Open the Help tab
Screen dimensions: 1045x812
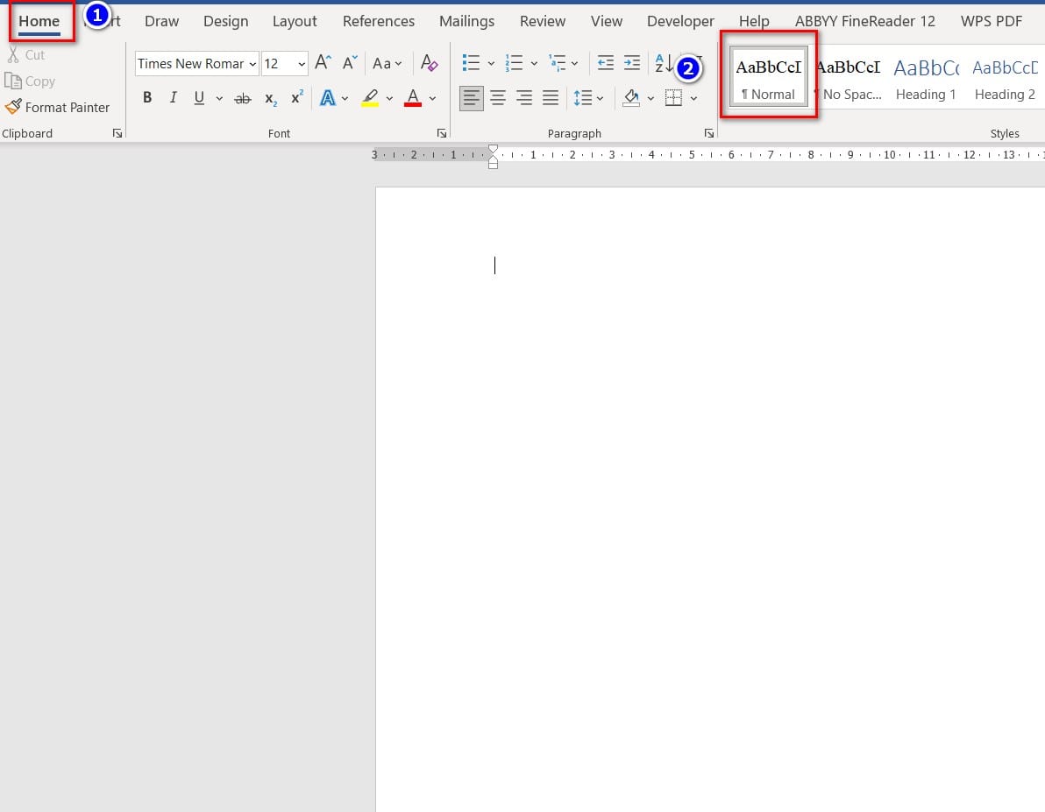[x=754, y=21]
